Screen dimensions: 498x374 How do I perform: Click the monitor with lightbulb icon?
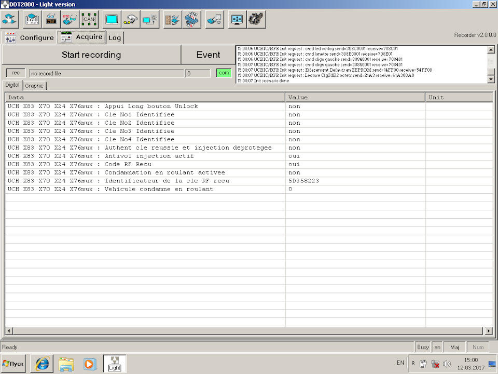click(149, 20)
